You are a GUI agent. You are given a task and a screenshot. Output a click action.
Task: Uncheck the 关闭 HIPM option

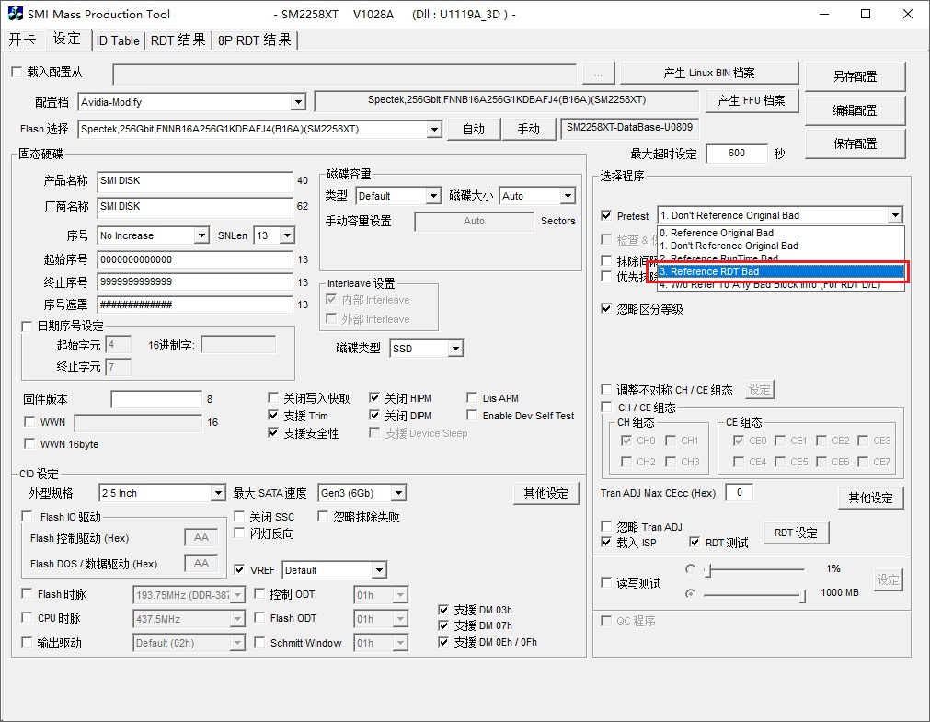pyautogui.click(x=375, y=398)
